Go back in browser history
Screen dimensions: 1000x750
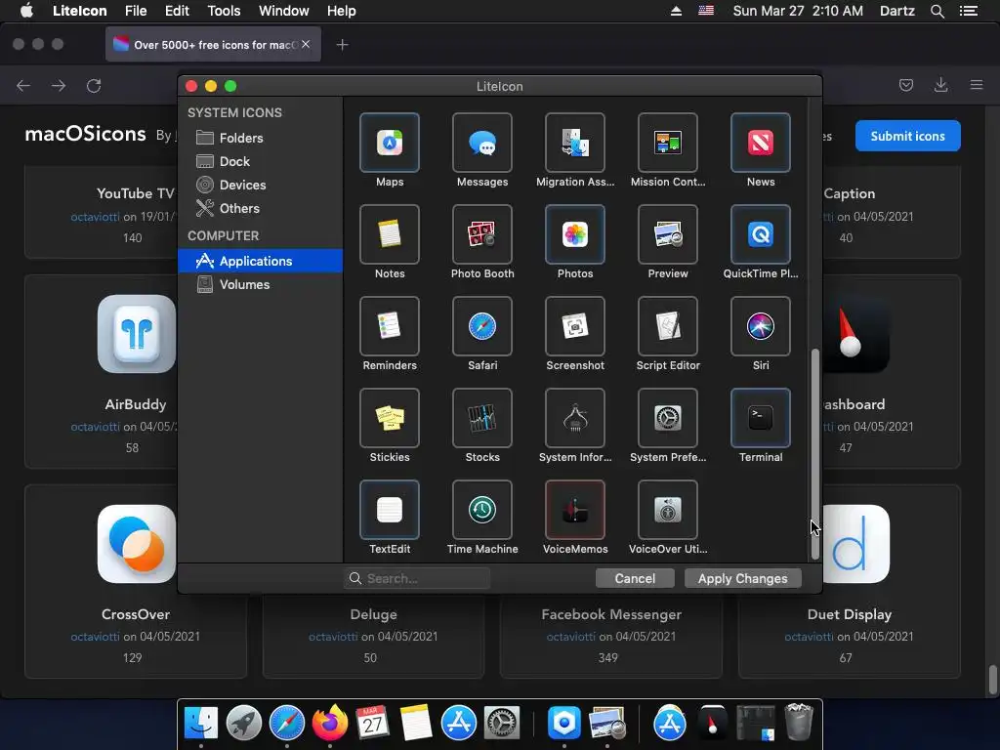(x=23, y=86)
